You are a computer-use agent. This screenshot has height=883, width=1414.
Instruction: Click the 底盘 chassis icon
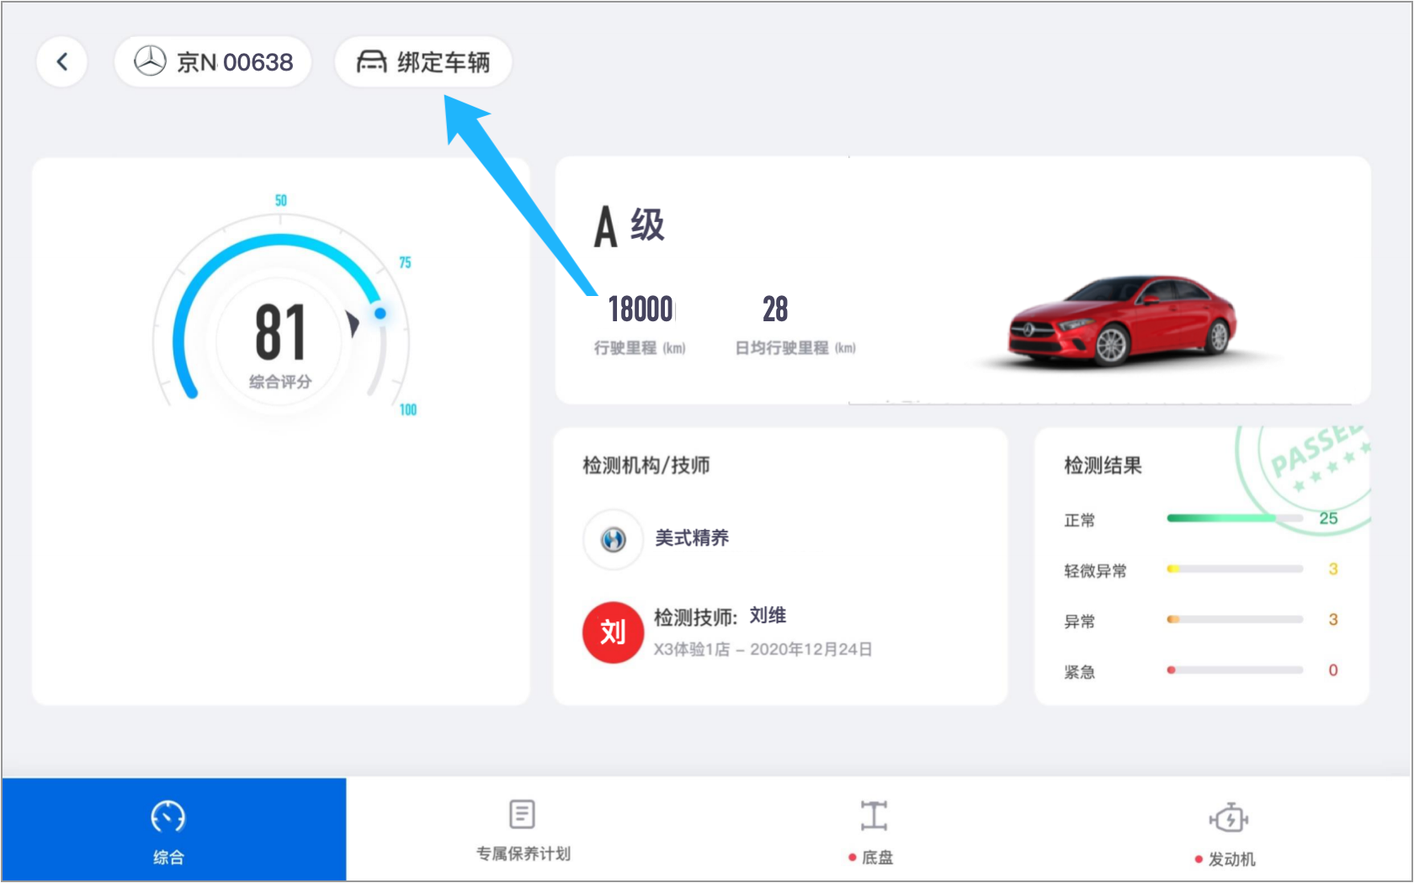click(x=874, y=816)
